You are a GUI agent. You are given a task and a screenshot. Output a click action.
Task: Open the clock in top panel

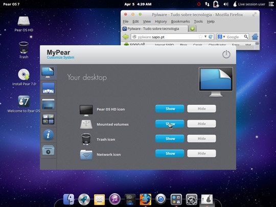(x=138, y=4)
